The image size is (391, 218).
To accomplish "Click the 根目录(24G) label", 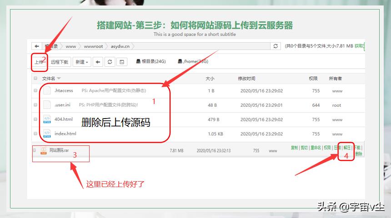I will tap(154, 61).
